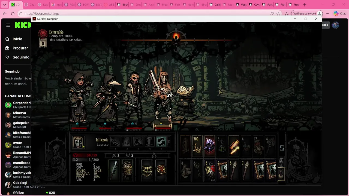Select the Highwayman hero with the pistol
This screenshot has height=196, width=349.
click(135, 97)
